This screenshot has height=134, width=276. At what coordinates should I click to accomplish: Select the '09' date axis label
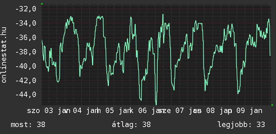pos(241,111)
